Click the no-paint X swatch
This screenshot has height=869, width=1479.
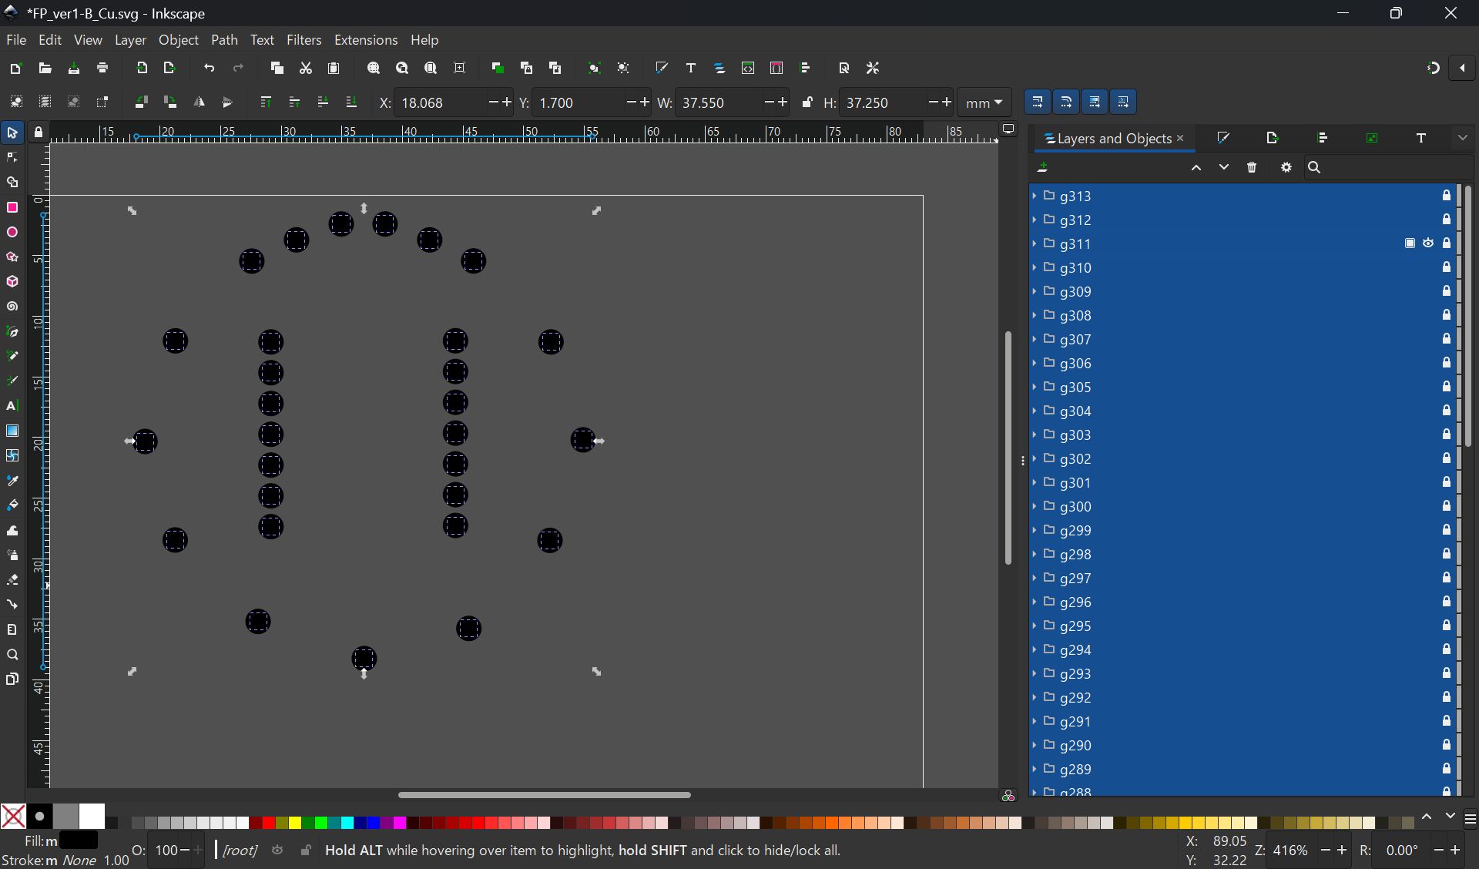click(13, 817)
